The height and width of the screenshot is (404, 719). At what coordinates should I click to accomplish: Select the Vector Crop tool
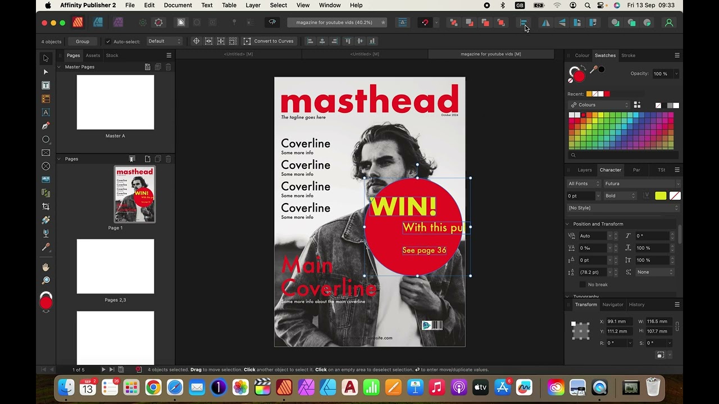click(46, 206)
